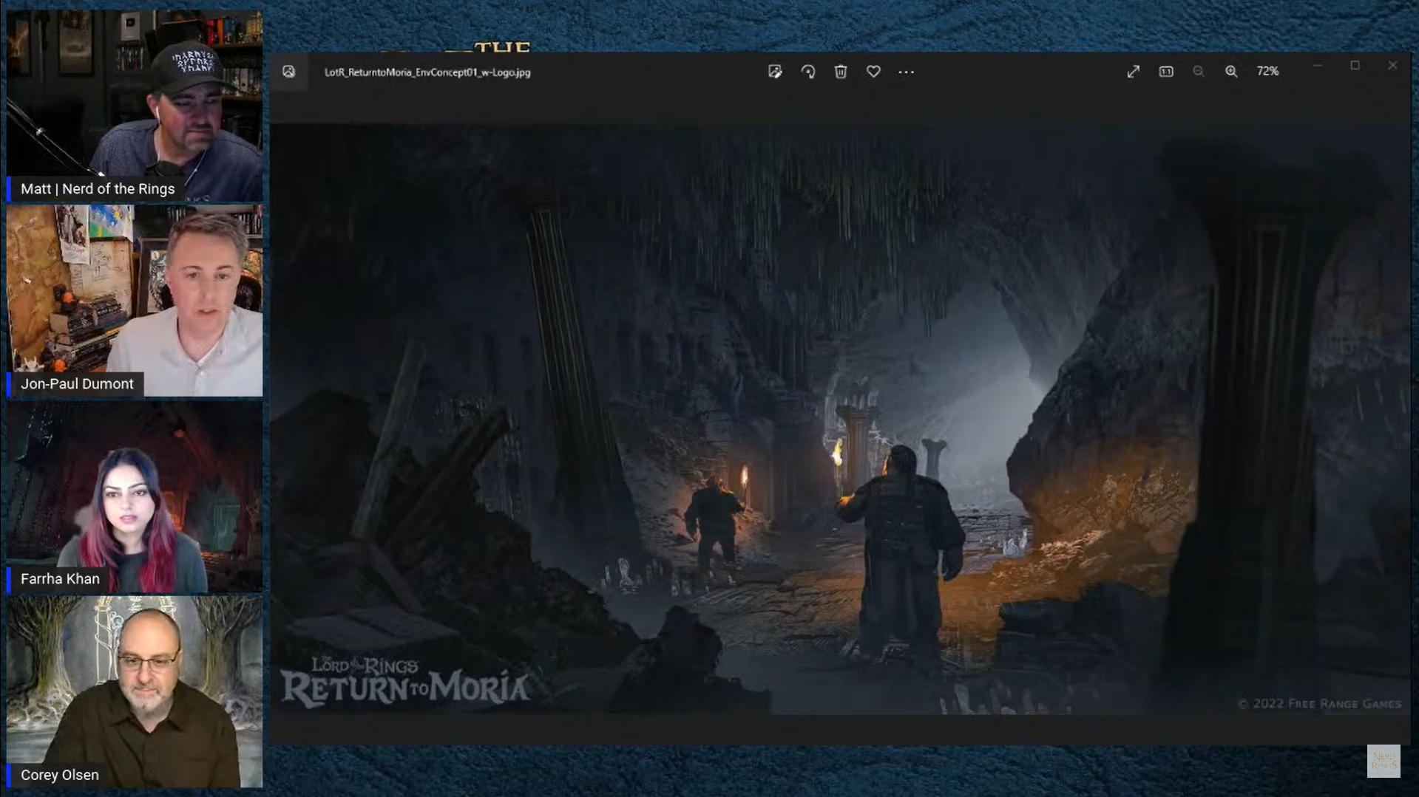Zoom in using the plus magnifier icon
Screen dimensions: 1419x797
(x=1231, y=72)
